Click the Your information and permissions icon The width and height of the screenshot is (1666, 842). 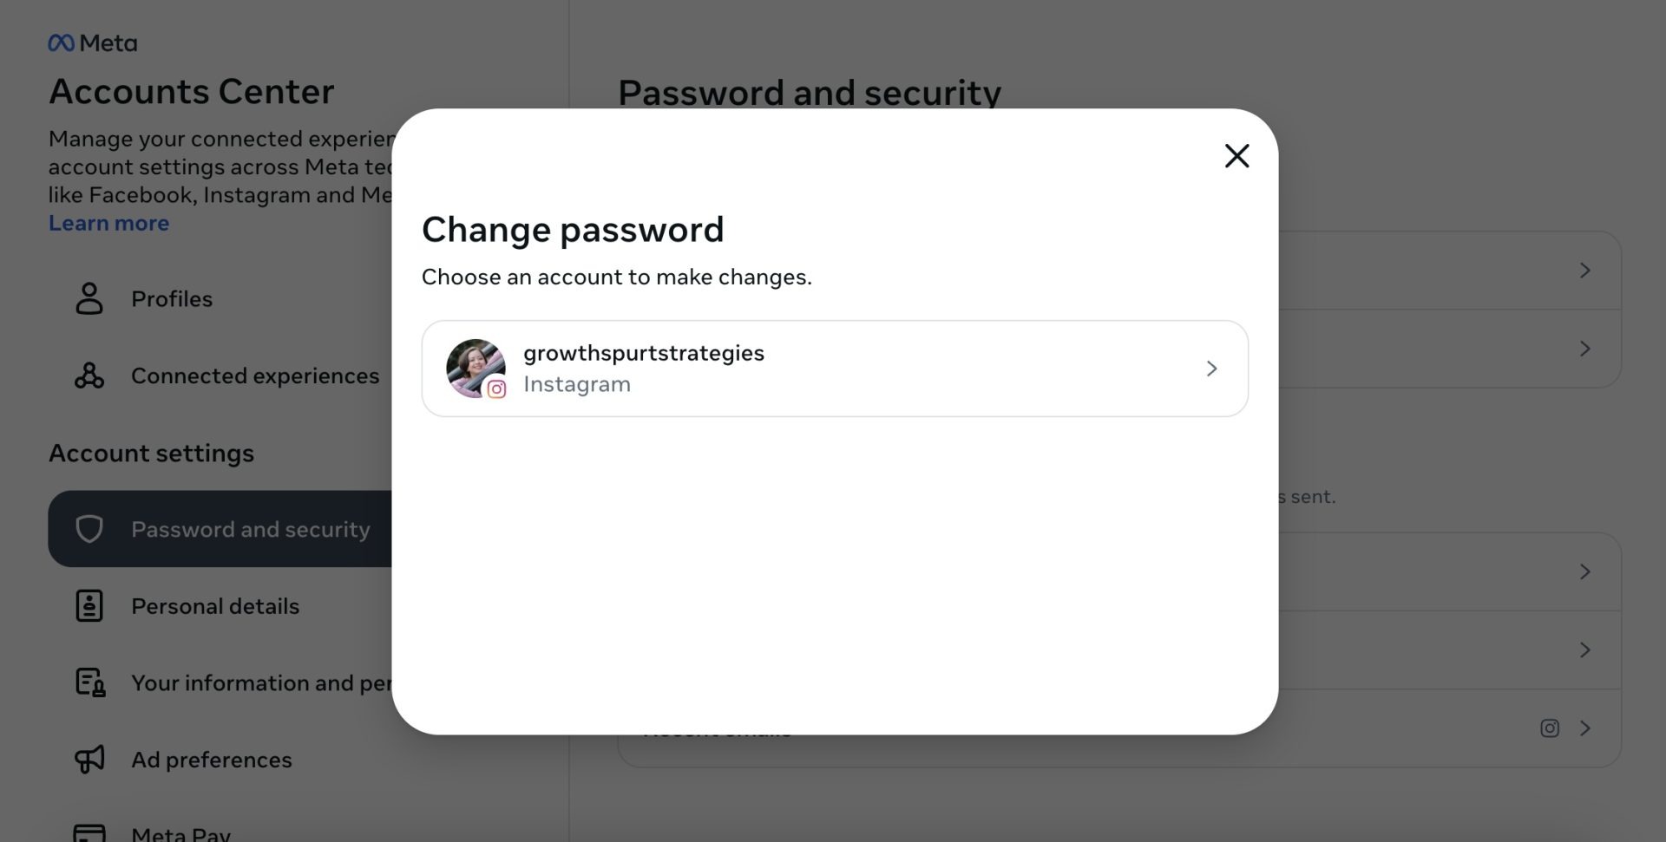tap(89, 682)
